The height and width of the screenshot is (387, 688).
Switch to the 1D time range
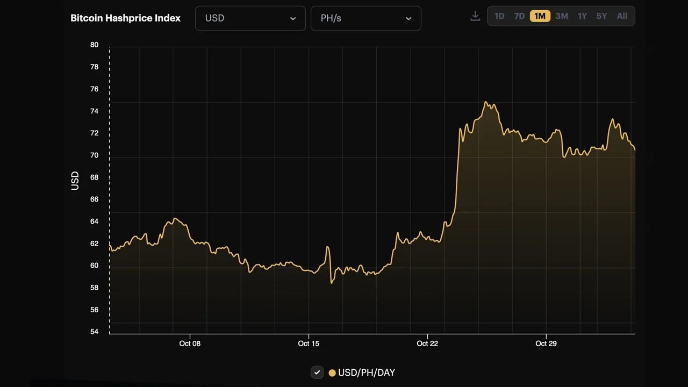point(499,16)
